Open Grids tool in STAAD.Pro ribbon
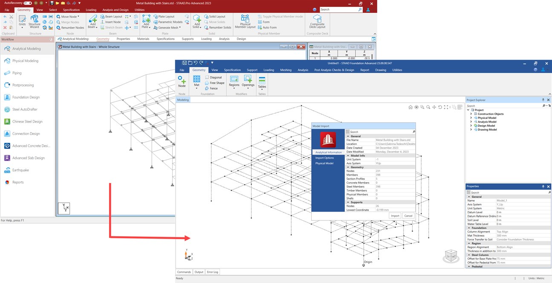Image resolution: width=552 pixels, height=283 pixels. [22, 21]
